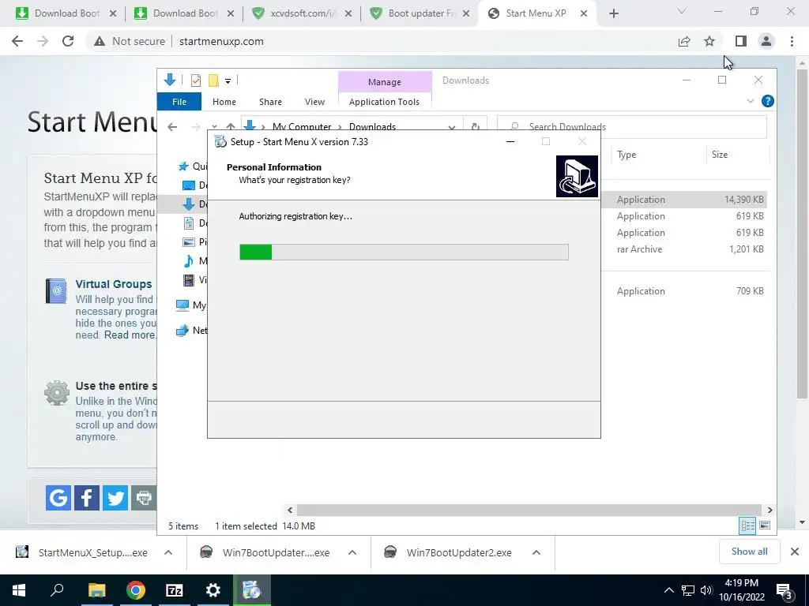Select the 14,390 KB application row
Screen dimensions: 809x606
pos(684,200)
